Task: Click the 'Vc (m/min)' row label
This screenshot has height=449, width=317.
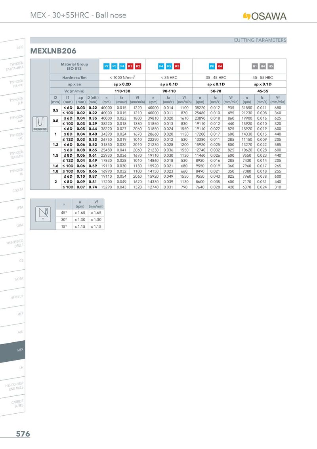Action: coord(74,91)
